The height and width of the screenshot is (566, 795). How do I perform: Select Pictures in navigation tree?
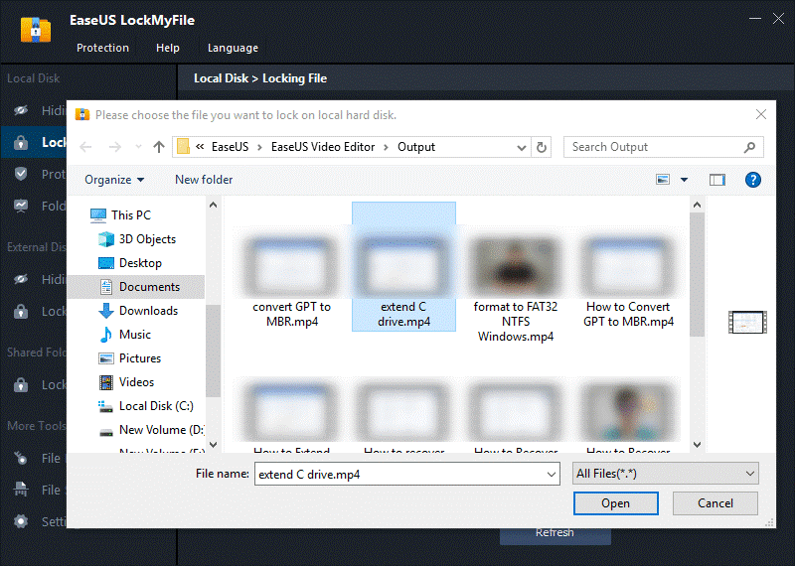click(x=130, y=358)
